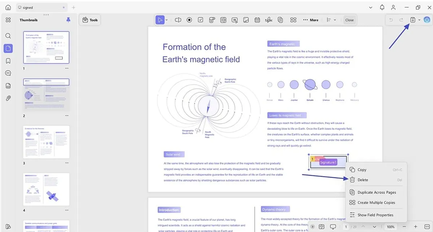This screenshot has height=232, width=433.
Task: Open the align fields dropdown
Action: click(331, 20)
